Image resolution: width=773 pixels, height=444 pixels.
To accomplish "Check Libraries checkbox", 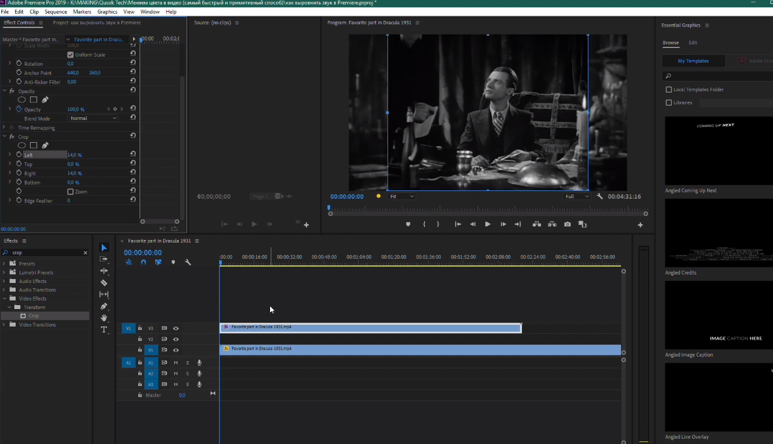I will [669, 102].
